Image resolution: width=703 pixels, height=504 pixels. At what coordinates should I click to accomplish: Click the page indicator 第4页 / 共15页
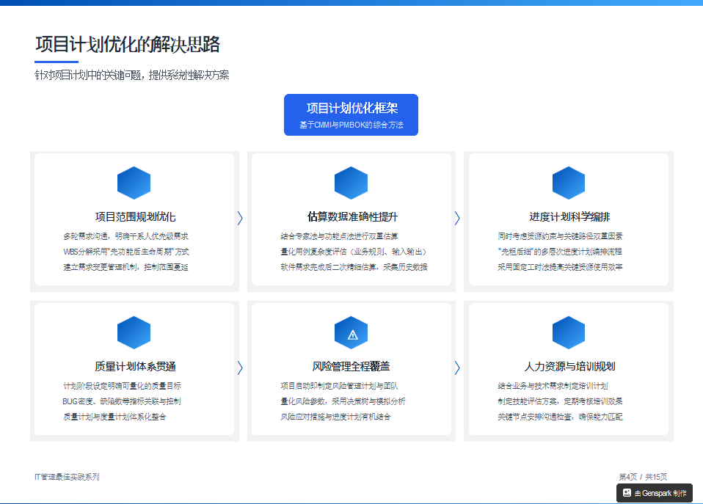point(644,477)
